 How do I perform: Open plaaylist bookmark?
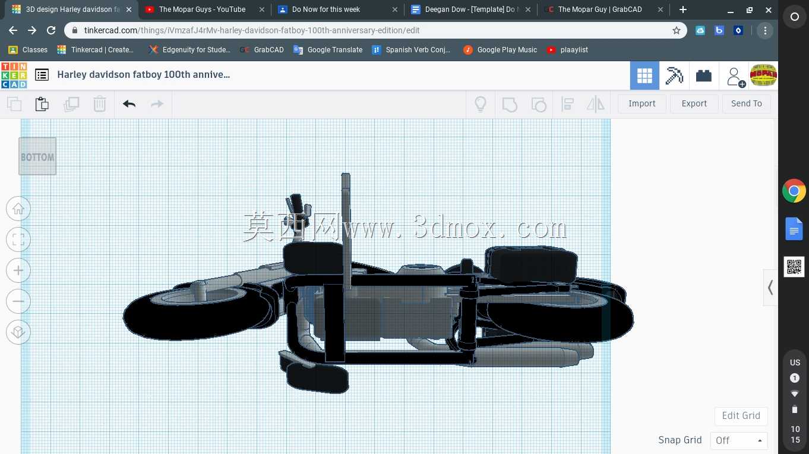(567, 50)
